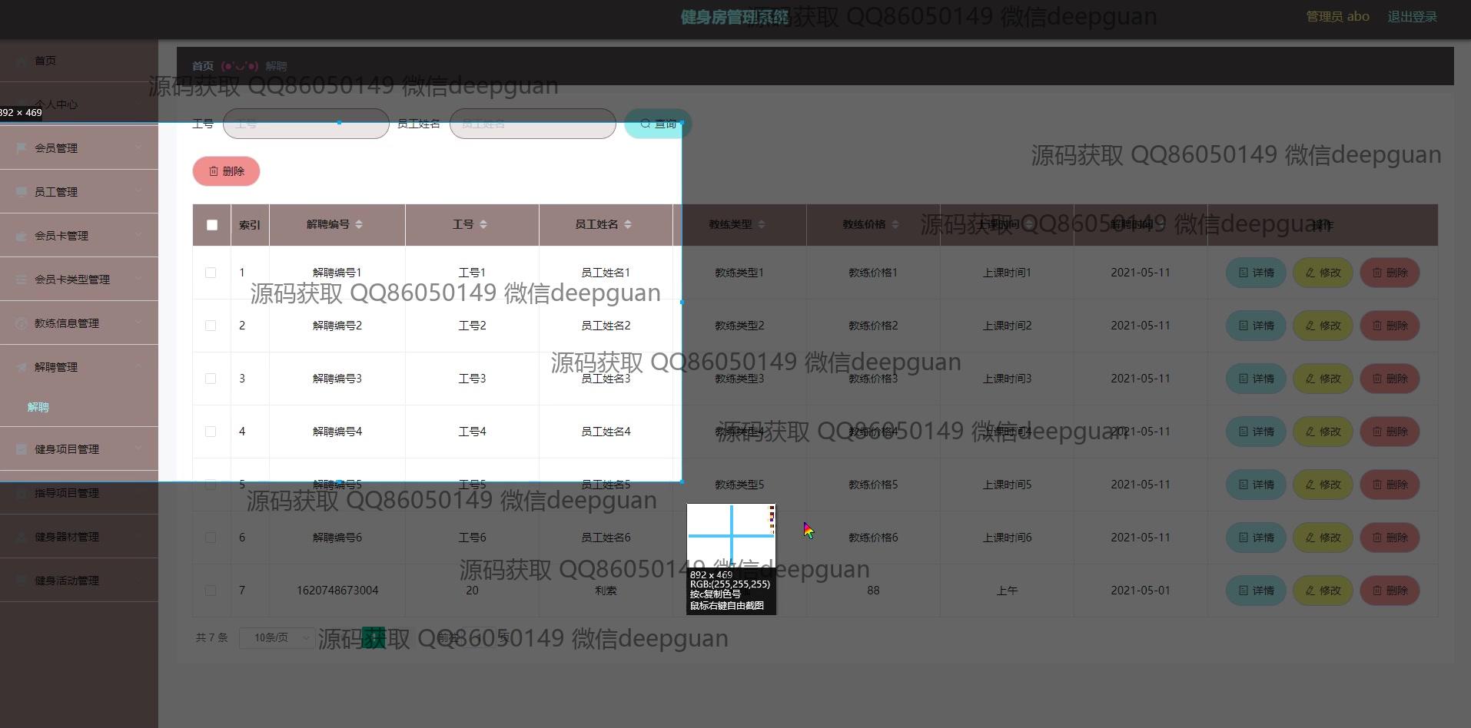
Task: Click the list icon beside 会员卡类型管理
Action: click(x=22, y=280)
